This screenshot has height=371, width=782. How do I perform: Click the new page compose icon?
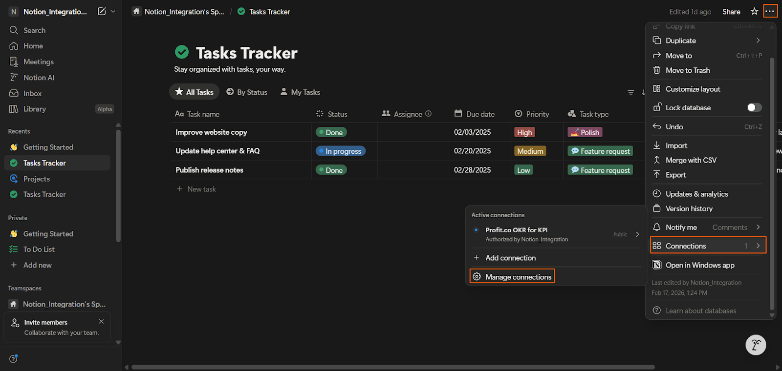pos(102,11)
